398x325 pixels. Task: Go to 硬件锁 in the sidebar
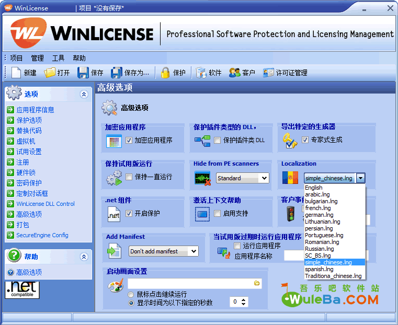[26, 172]
